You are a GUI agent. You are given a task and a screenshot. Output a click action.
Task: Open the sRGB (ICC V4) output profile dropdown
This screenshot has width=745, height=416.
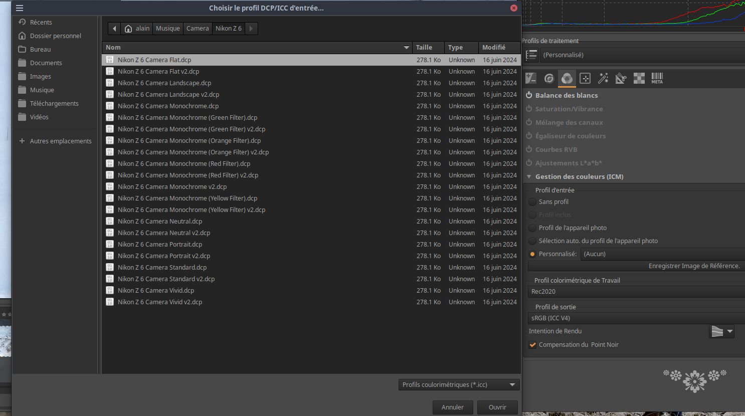point(637,318)
